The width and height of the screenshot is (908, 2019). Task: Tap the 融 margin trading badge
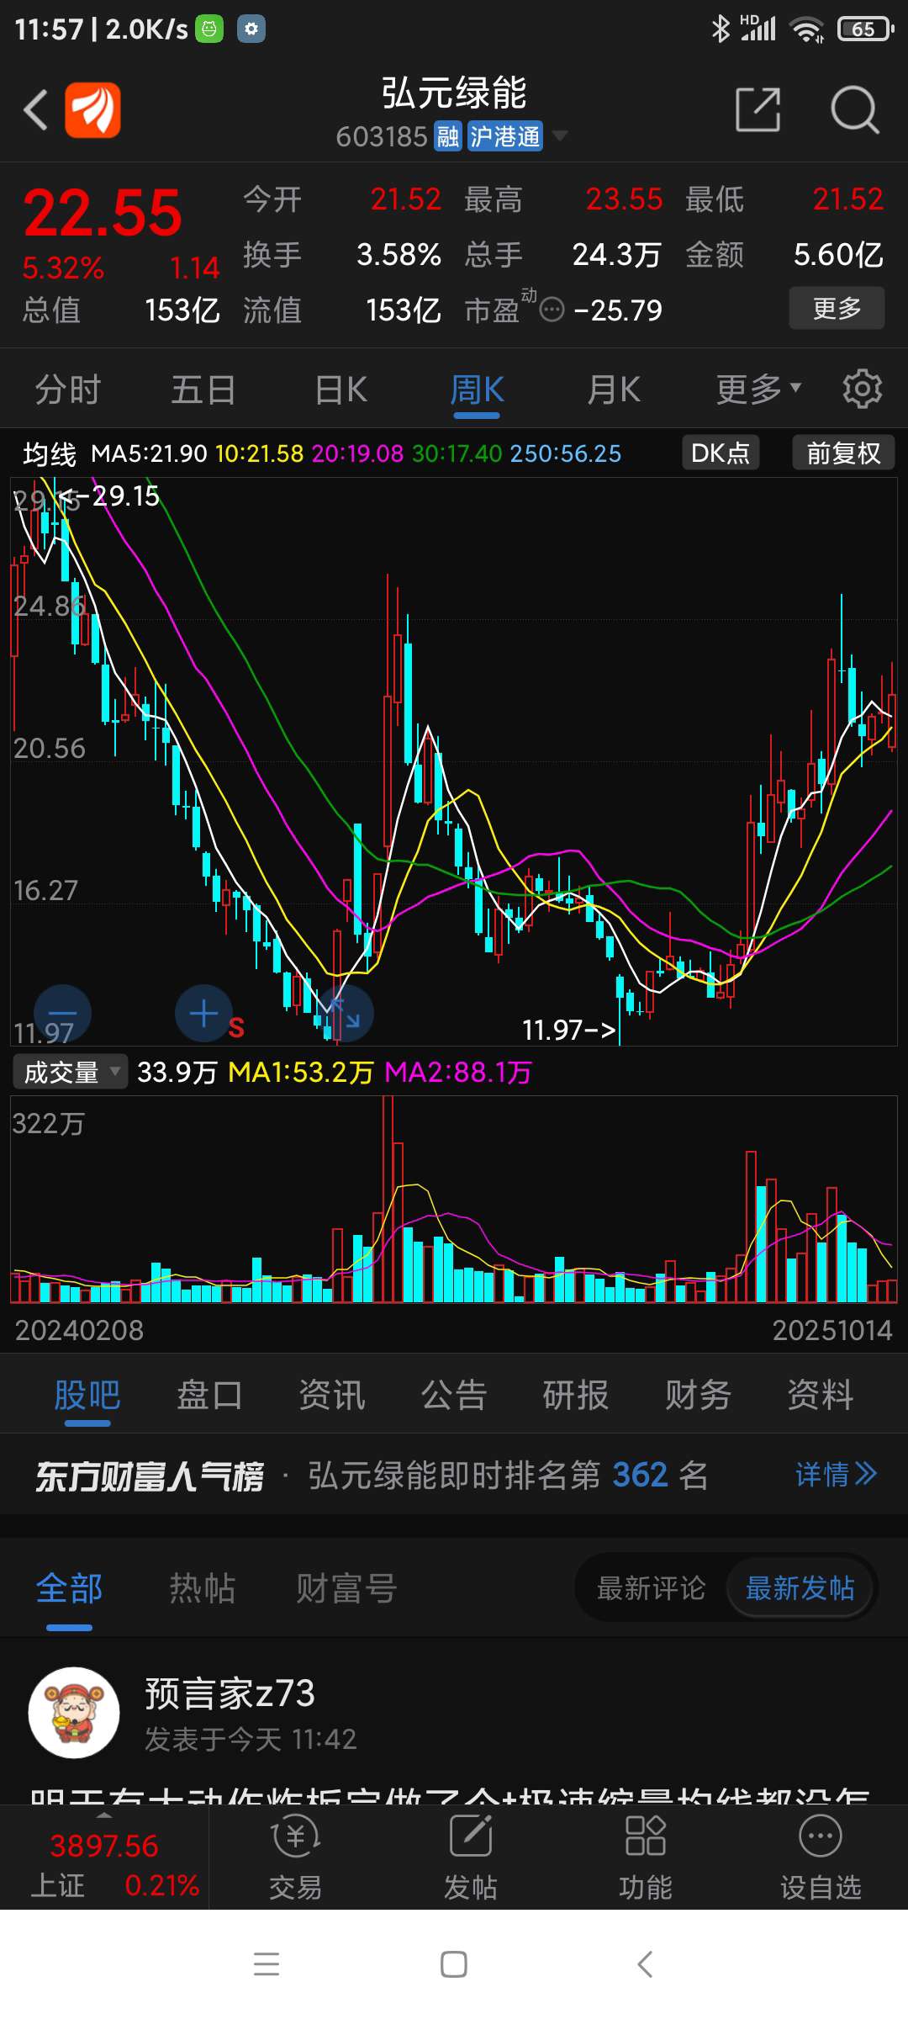(x=447, y=136)
